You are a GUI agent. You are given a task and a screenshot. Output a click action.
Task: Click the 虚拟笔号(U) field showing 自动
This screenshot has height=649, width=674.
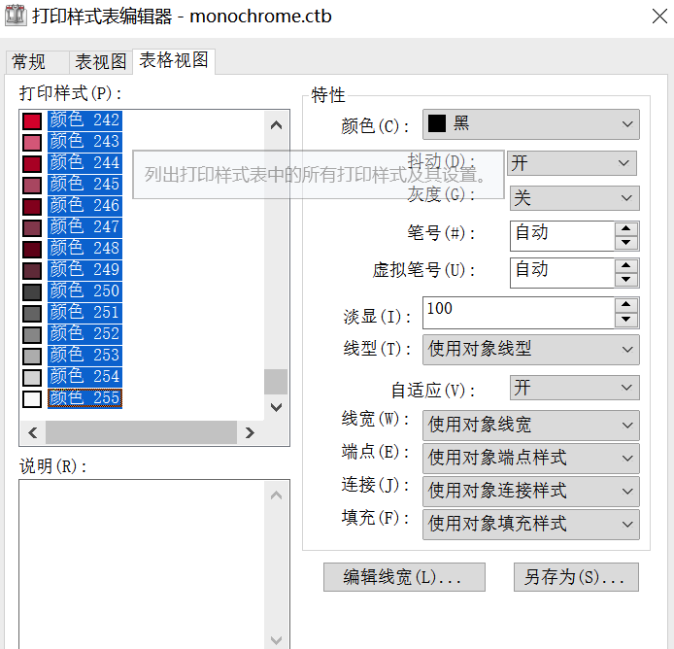click(562, 273)
